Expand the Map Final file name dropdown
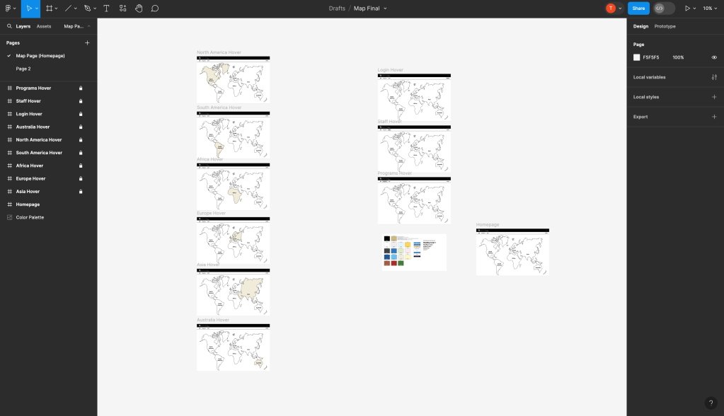 point(385,8)
